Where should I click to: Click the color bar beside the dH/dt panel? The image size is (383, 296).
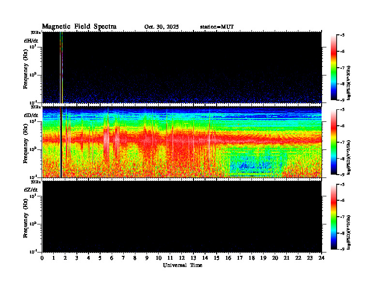click(333, 68)
